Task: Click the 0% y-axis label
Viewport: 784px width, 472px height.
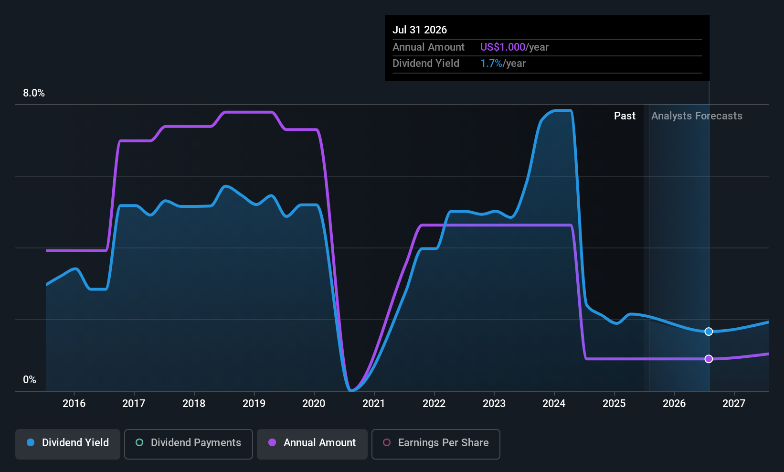Action: tap(30, 380)
